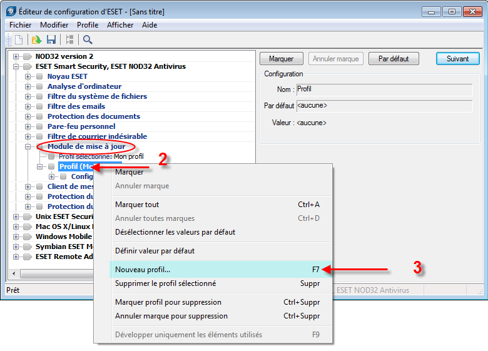
Task: Open the Afficher menu in menu bar
Action: click(120, 25)
